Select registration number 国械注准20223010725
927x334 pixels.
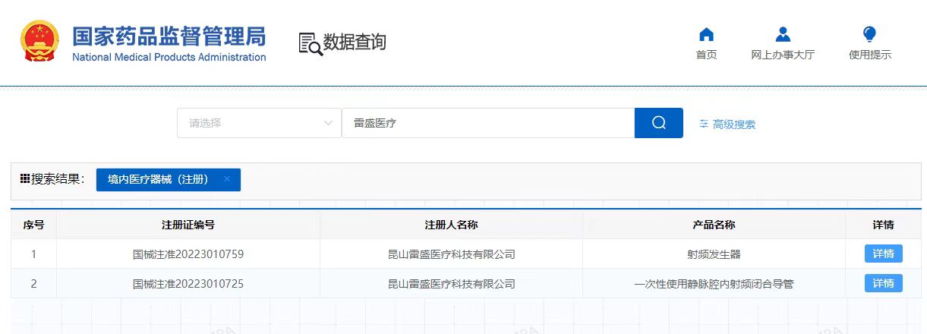[x=188, y=284]
